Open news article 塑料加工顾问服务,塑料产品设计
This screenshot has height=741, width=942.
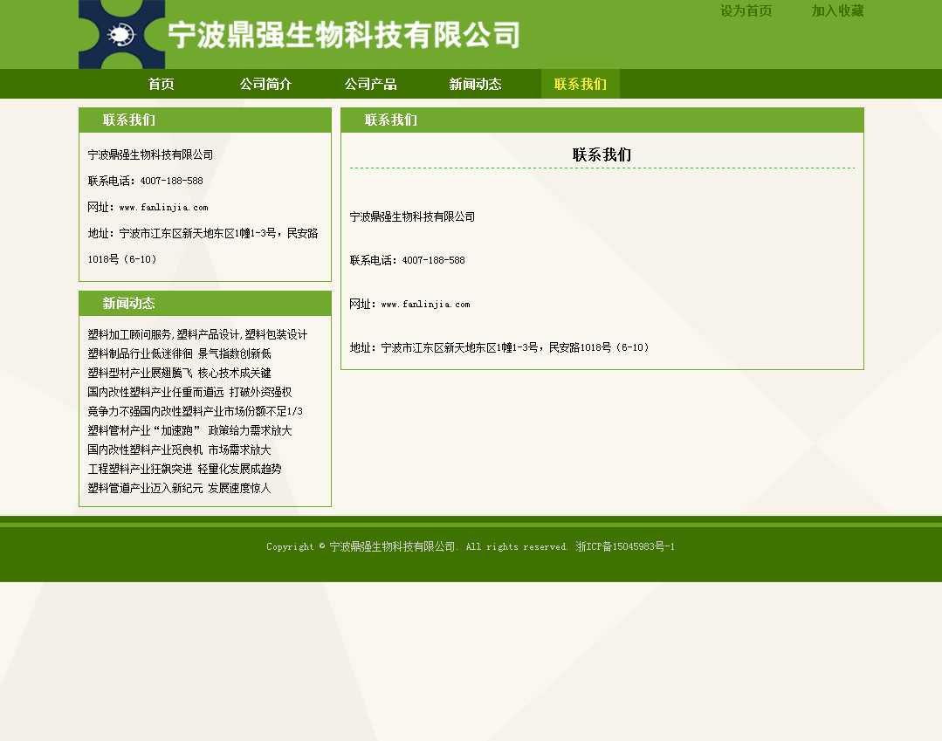(197, 335)
